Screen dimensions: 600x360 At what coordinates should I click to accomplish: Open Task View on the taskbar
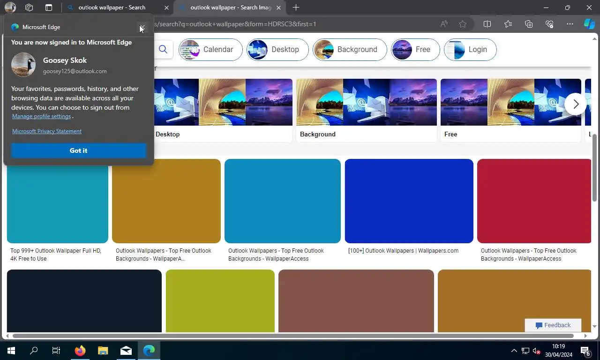pos(56,351)
